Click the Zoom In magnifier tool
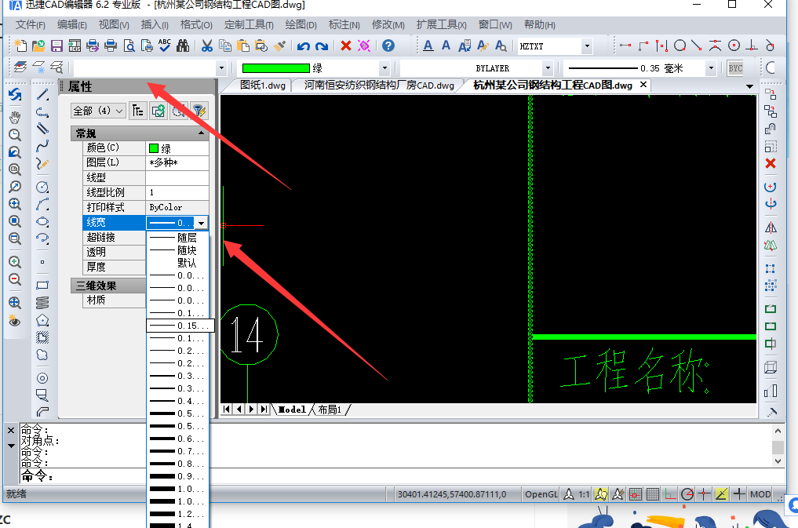Screen dimensions: 798x528 (x=15, y=262)
